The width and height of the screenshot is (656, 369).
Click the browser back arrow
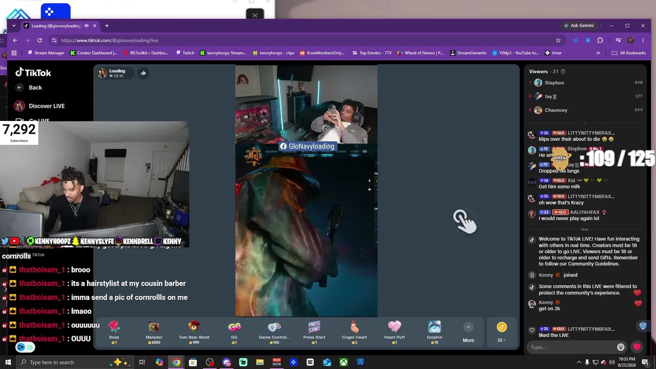click(15, 40)
